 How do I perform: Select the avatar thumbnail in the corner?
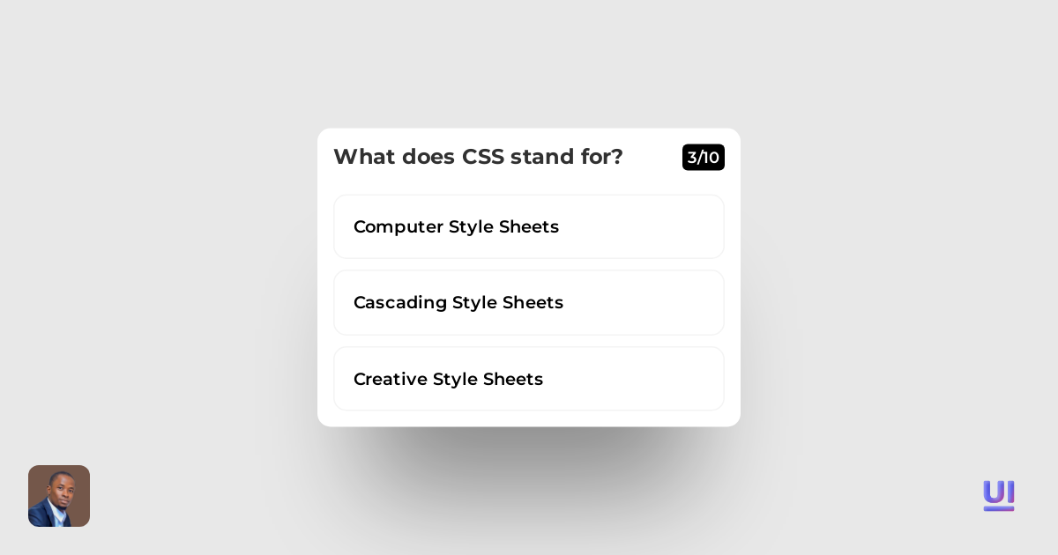[x=59, y=496]
